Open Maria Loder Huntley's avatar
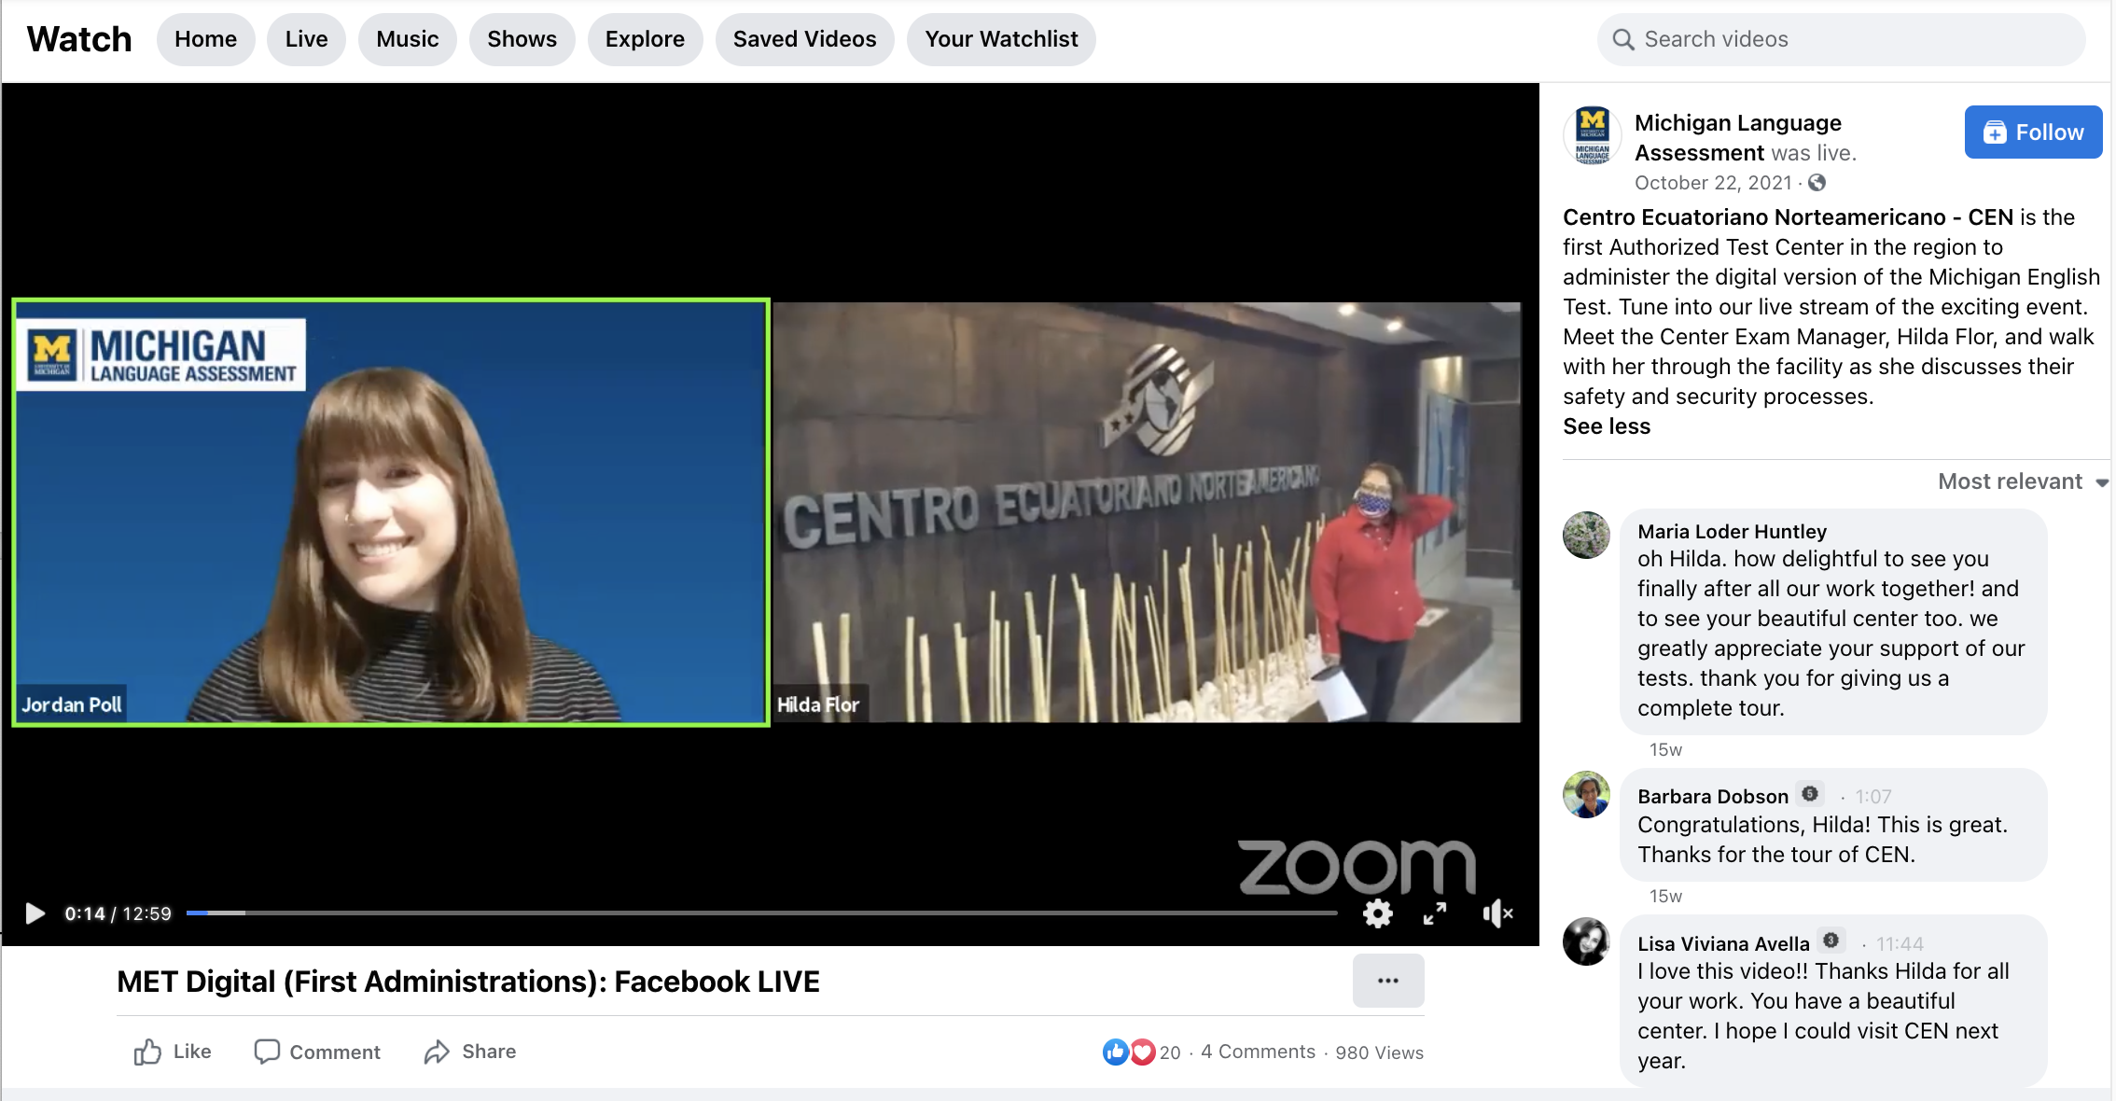Viewport: 2116px width, 1101px height. coord(1586,535)
